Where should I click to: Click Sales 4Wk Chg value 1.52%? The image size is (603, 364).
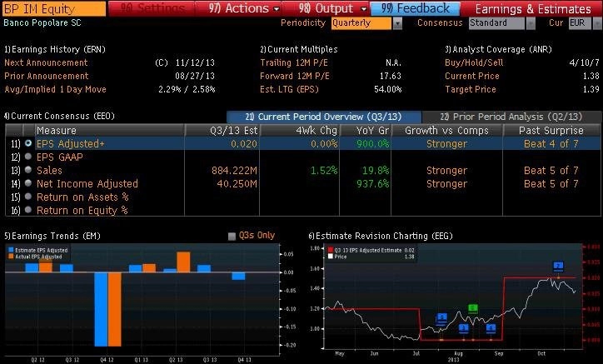(x=324, y=170)
